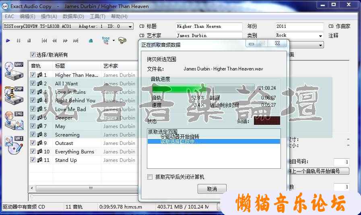
Task: Click the WAV extraction sidebar icon
Action: (14, 71)
